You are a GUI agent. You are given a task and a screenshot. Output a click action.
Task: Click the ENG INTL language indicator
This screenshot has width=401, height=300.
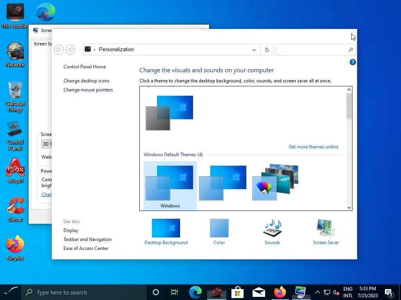348,292
